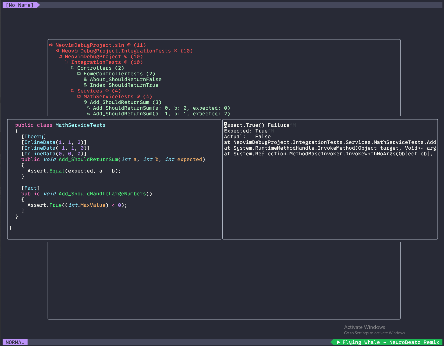Click the folder icon beside Controllers
444x346 pixels.
(73, 67)
